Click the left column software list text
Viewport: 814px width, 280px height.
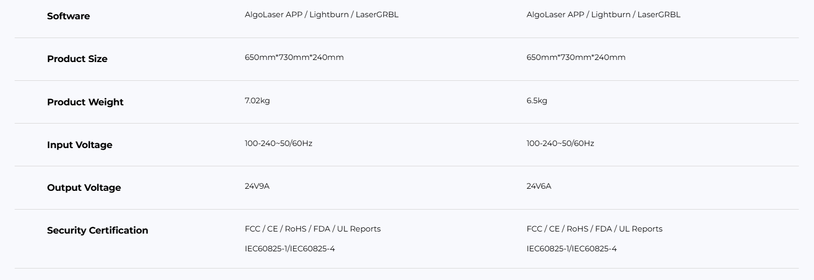click(321, 15)
